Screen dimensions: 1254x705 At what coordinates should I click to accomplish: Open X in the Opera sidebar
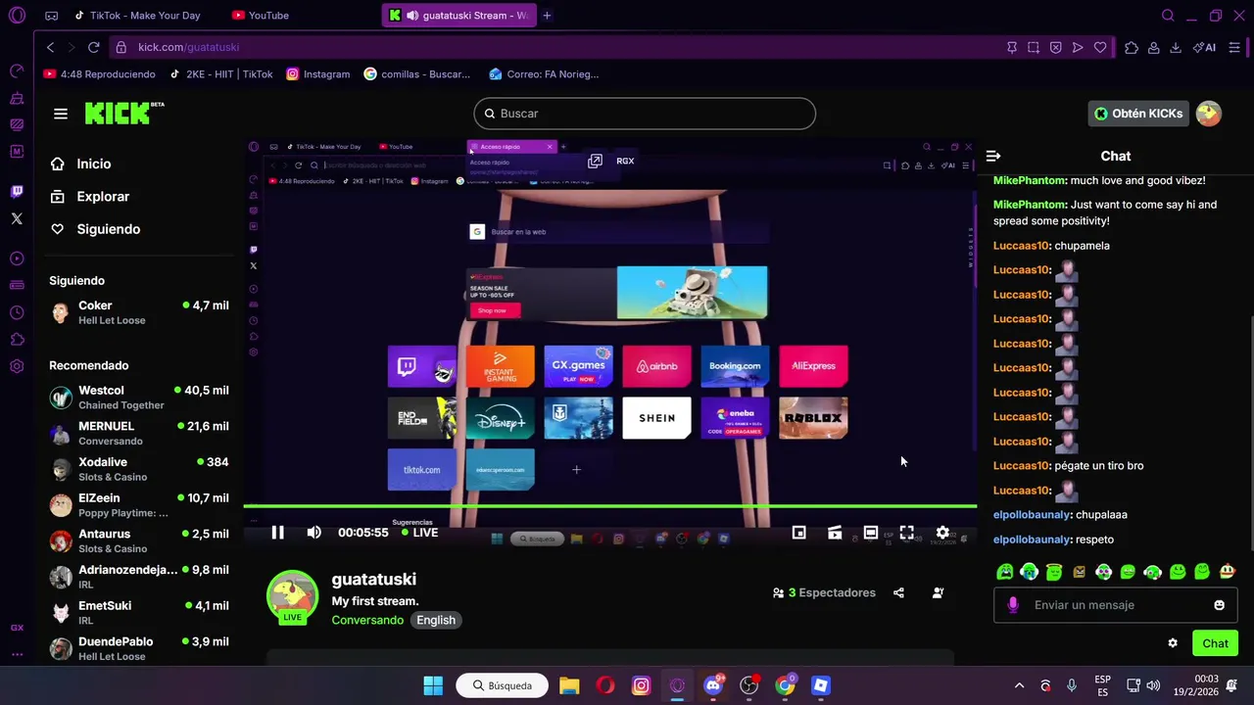(x=17, y=218)
